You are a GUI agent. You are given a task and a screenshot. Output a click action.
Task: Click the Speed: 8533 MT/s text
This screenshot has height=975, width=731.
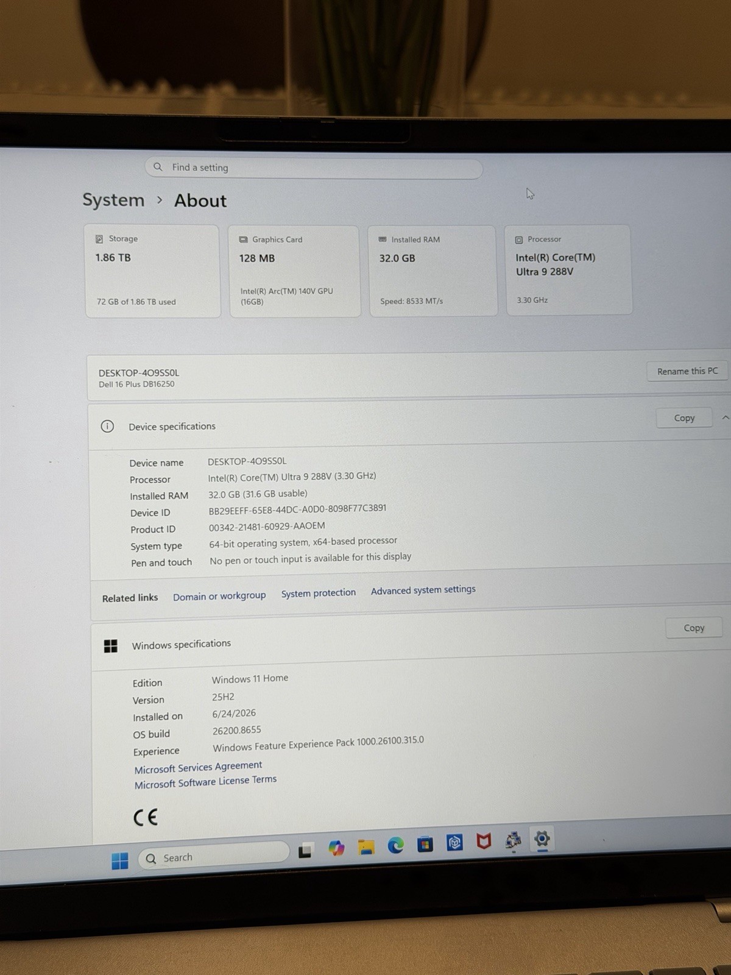[x=411, y=301]
